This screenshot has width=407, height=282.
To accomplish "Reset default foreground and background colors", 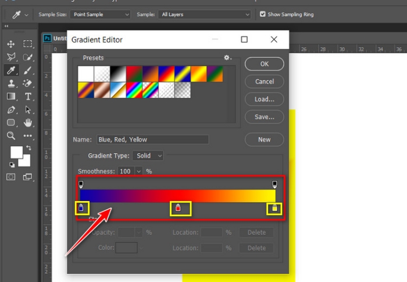I will (x=12, y=165).
